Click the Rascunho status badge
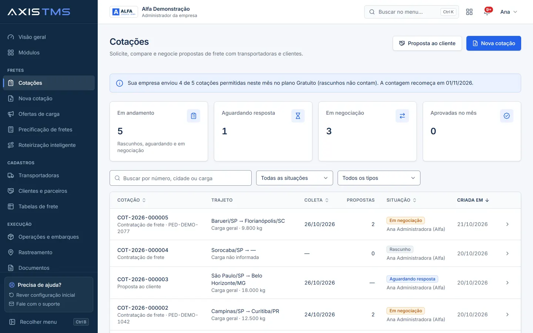 (x=400, y=249)
